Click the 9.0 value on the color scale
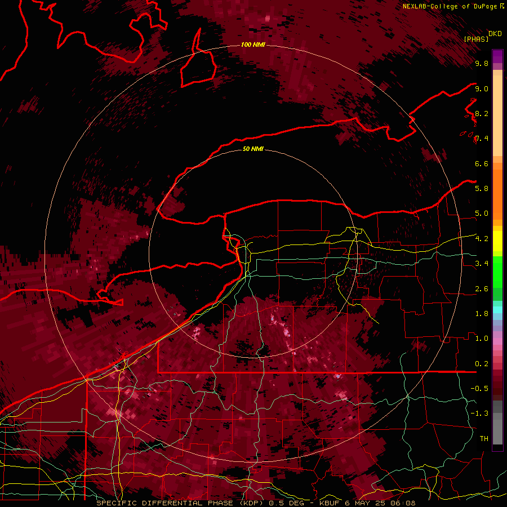 point(482,88)
